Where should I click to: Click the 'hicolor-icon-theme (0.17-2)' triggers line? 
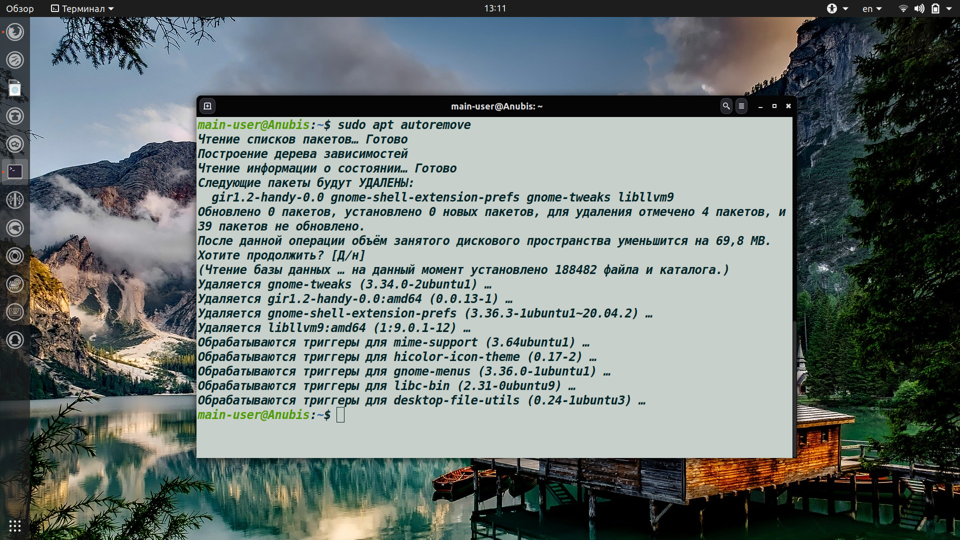397,357
